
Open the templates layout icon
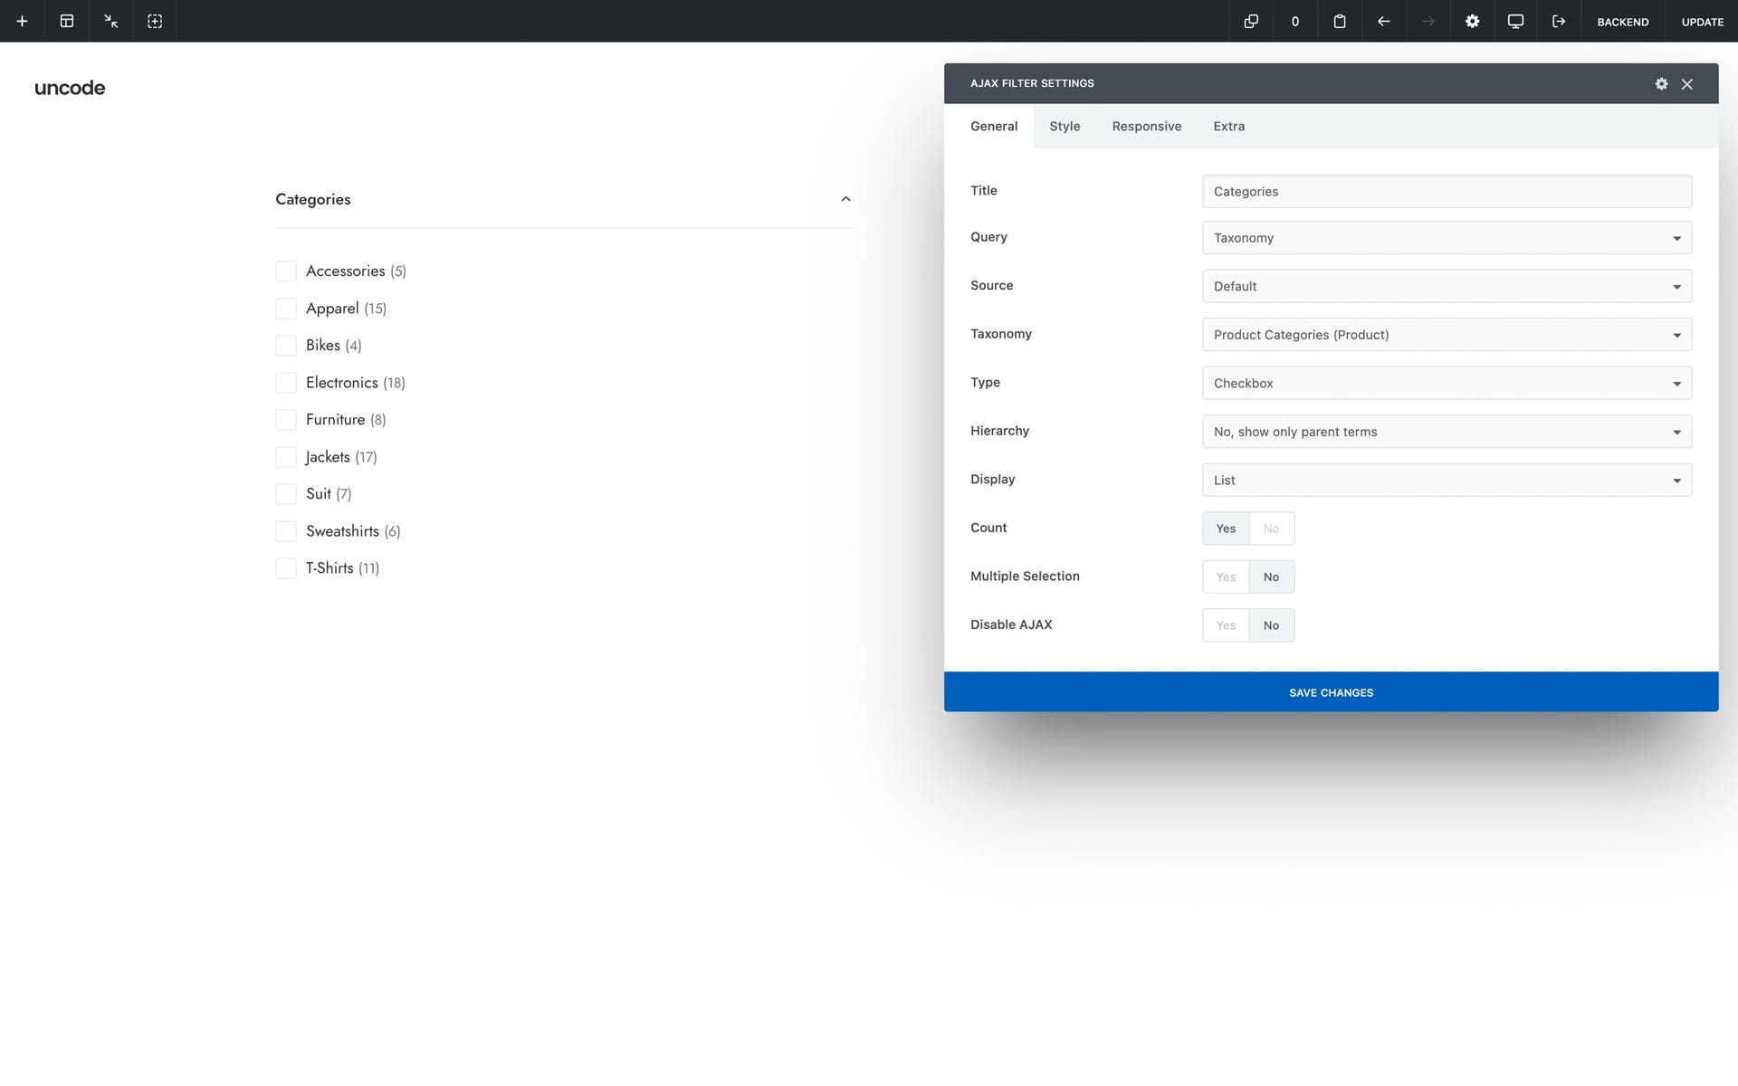tap(66, 21)
